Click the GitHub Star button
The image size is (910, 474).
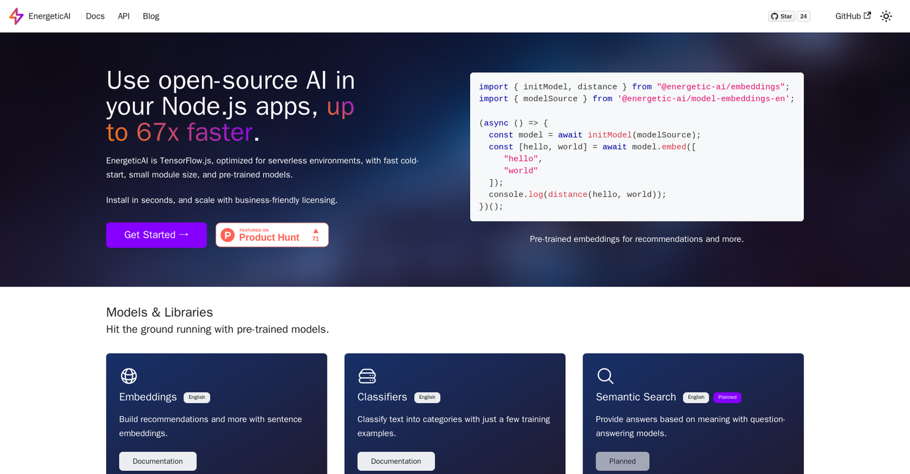782,16
